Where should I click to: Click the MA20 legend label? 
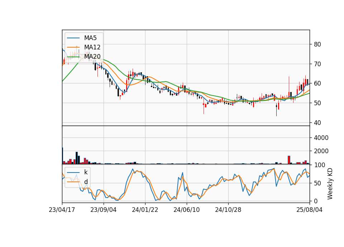(92, 57)
